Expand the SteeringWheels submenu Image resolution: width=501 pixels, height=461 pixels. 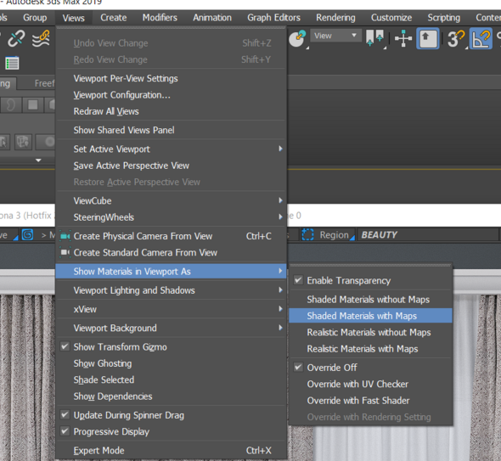pyautogui.click(x=171, y=217)
